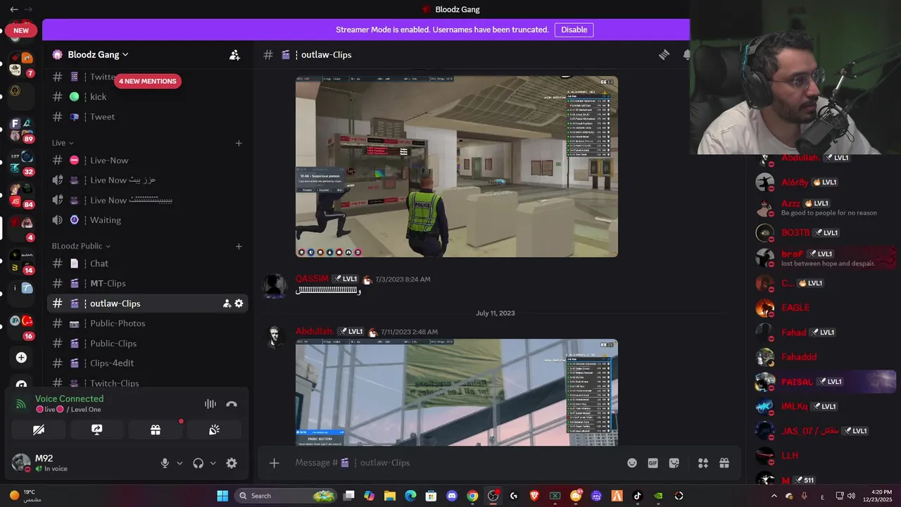Show hidden system tray icons

[x=774, y=496]
